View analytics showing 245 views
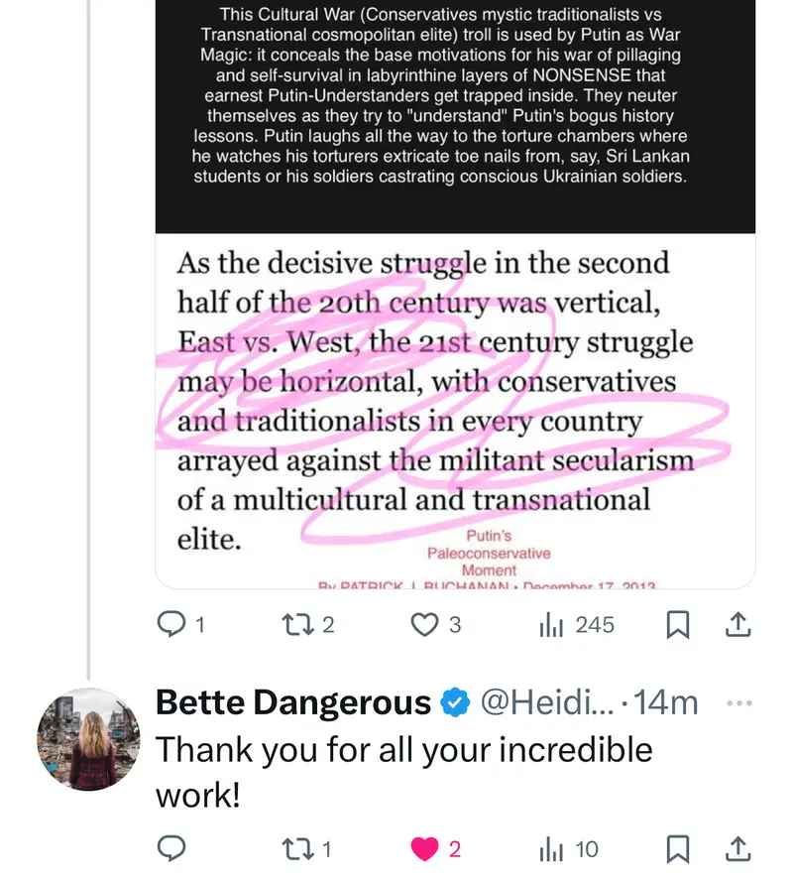 551,625
